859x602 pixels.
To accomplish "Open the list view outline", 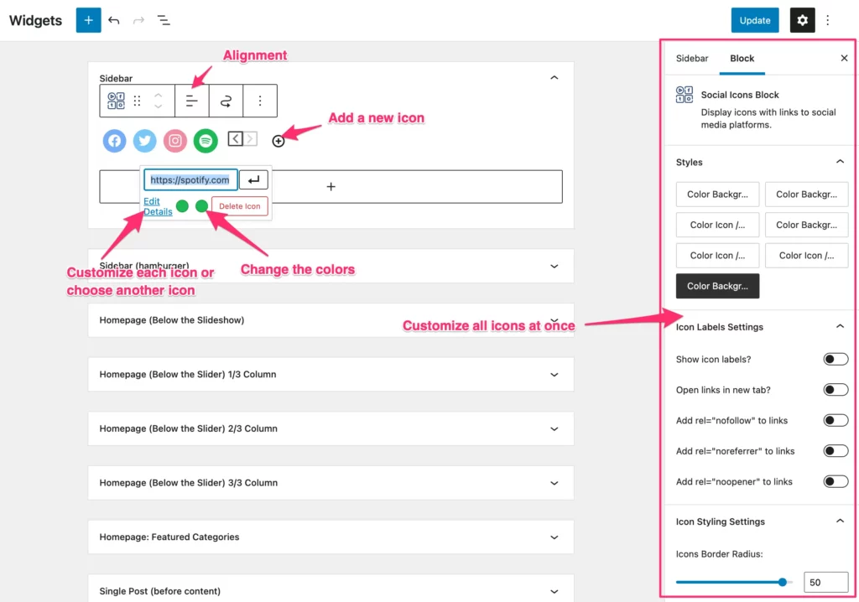I will click(164, 20).
